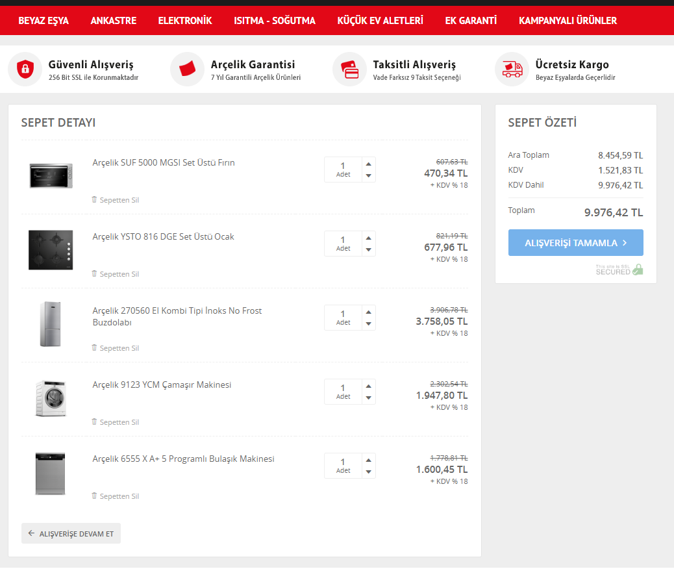The image size is (674, 569).
Task: Decrease quantity of SUF 5000 MGSI Fırın
Action: (368, 175)
